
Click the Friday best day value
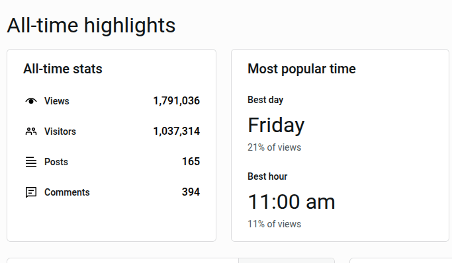[276, 126]
